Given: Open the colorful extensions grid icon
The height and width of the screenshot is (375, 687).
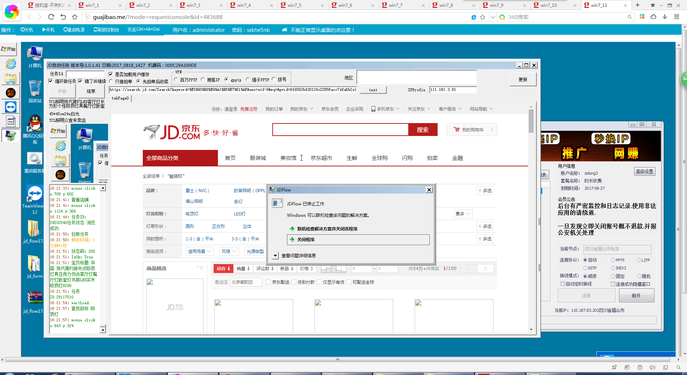Looking at the screenshot, I should point(642,17).
